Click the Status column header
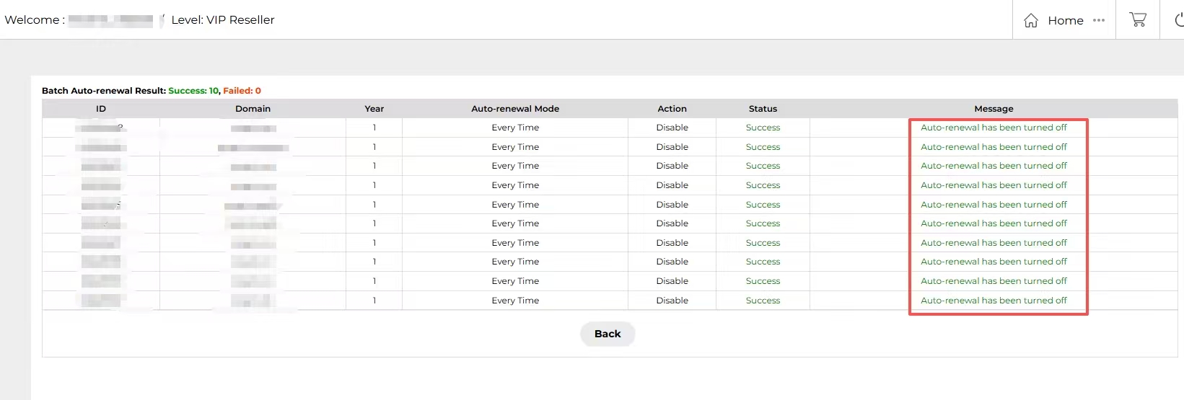 763,109
